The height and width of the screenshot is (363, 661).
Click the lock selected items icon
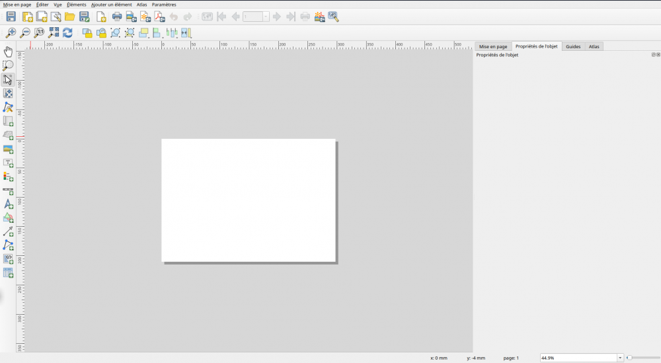87,32
